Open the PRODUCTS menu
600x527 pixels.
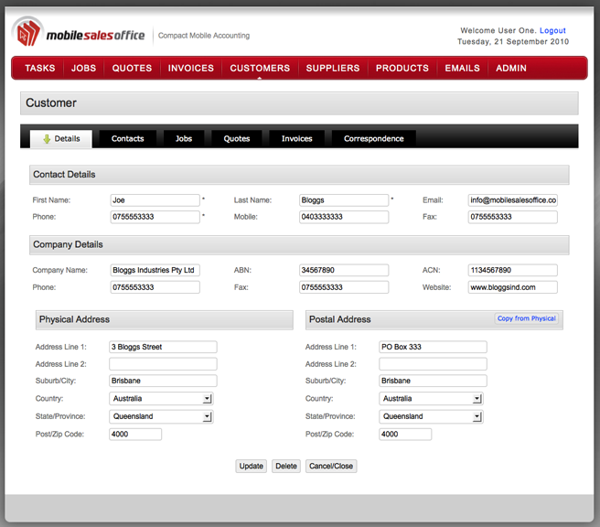(402, 68)
